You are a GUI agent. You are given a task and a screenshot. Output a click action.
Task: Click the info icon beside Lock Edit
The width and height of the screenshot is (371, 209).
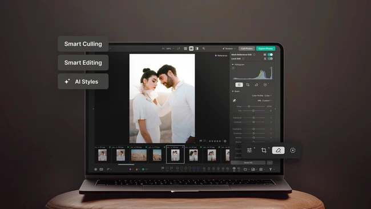pyautogui.click(x=243, y=59)
